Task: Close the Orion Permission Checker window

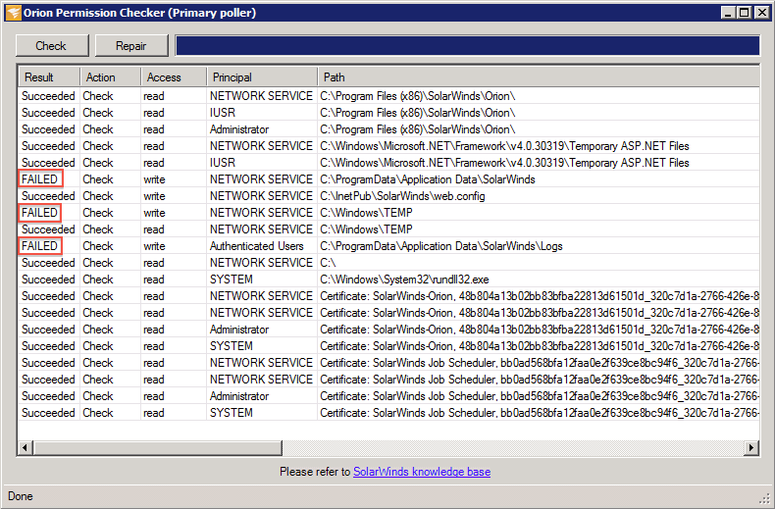Action: (x=761, y=13)
